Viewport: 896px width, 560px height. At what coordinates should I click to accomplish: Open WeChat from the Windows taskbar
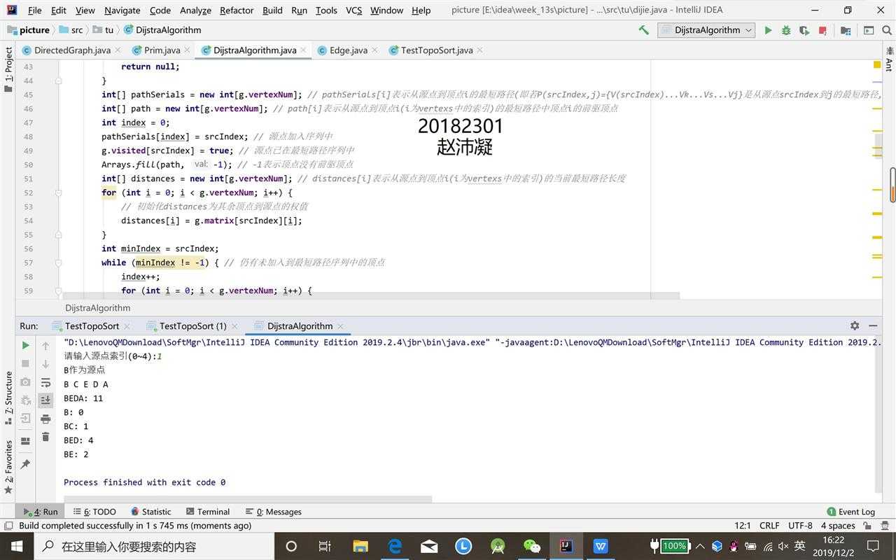pos(532,546)
